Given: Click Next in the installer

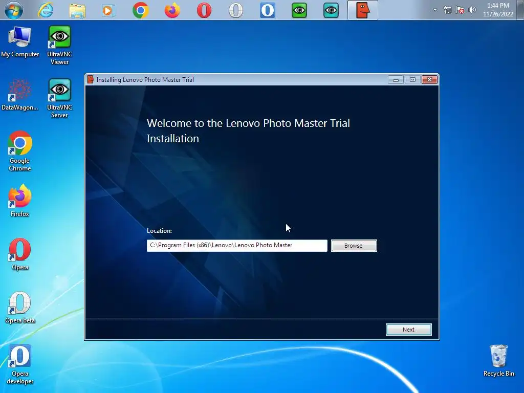Looking at the screenshot, I should (409, 330).
